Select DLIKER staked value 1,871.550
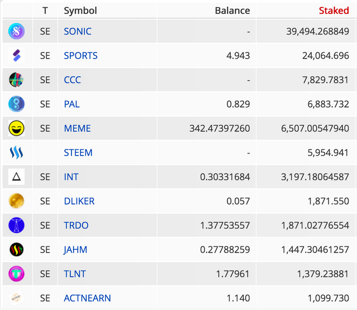The height and width of the screenshot is (310, 357). [x=329, y=201]
